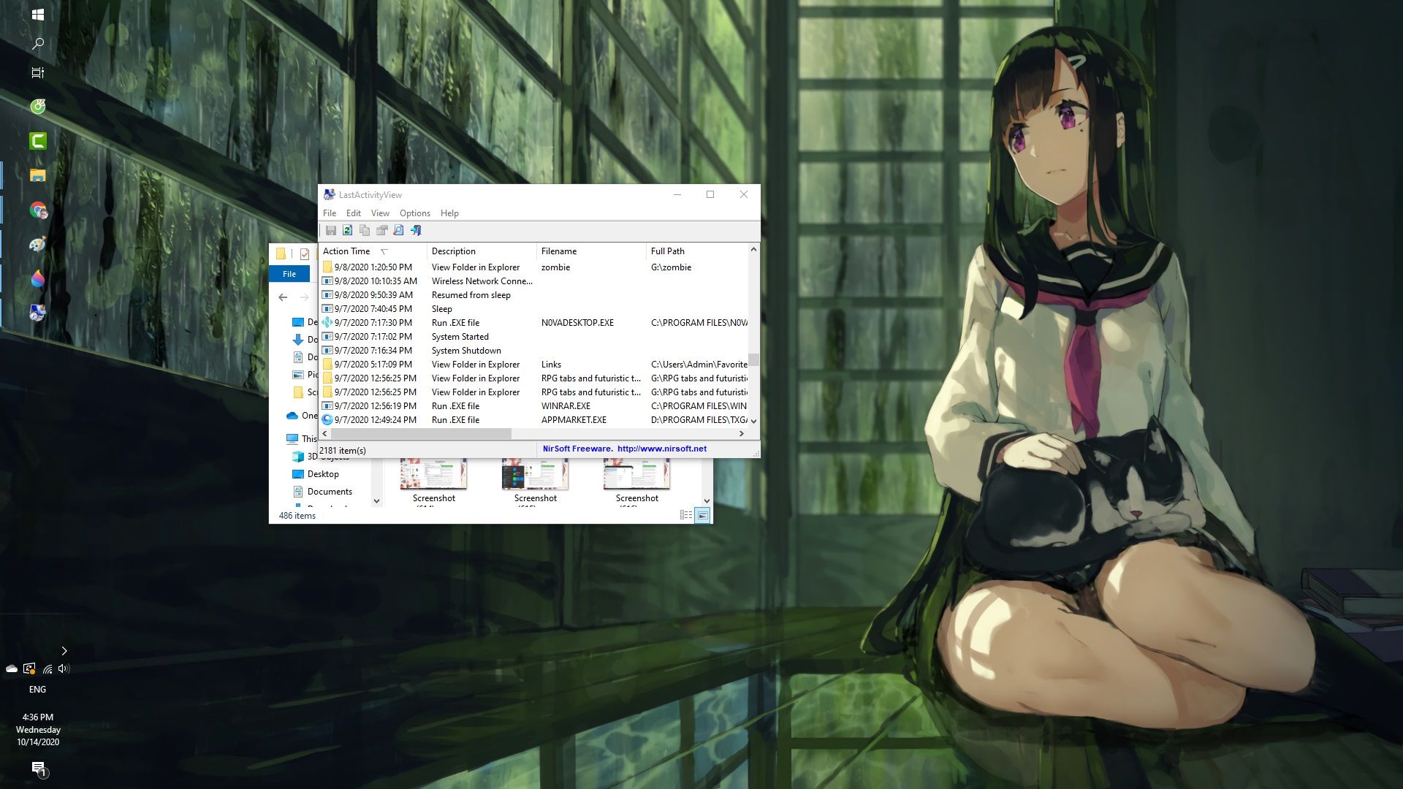
Task: Expand hidden system tray icons chevron
Action: (64, 651)
